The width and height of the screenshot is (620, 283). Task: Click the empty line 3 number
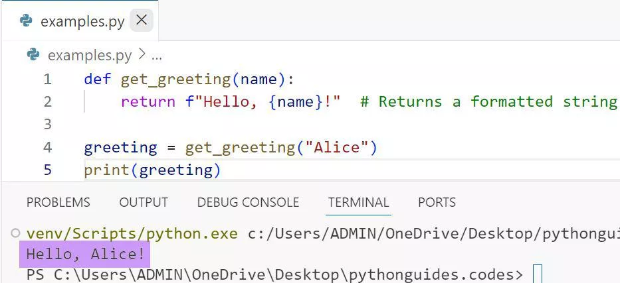47,125
